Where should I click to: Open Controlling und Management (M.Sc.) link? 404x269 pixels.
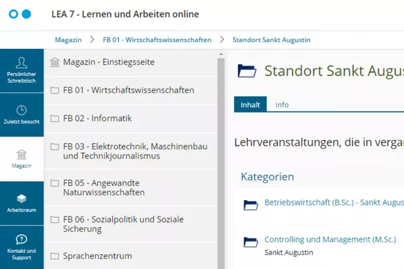(330, 239)
